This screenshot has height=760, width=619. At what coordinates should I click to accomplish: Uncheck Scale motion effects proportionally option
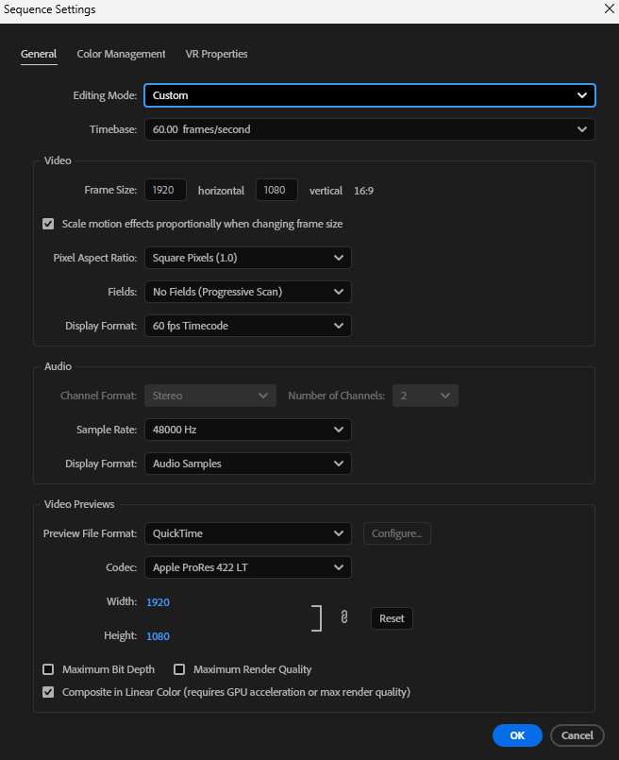(x=48, y=224)
